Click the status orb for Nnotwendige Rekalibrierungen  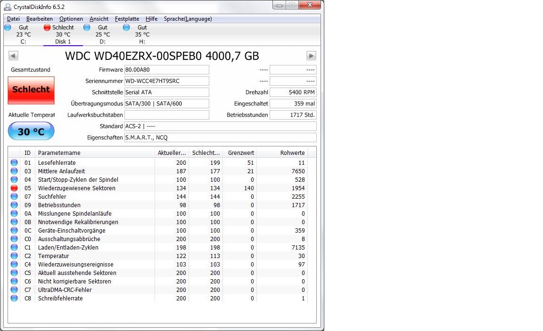point(14,222)
